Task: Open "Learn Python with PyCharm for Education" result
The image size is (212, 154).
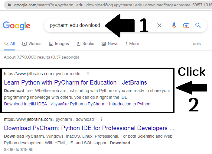Action: click(x=75, y=82)
